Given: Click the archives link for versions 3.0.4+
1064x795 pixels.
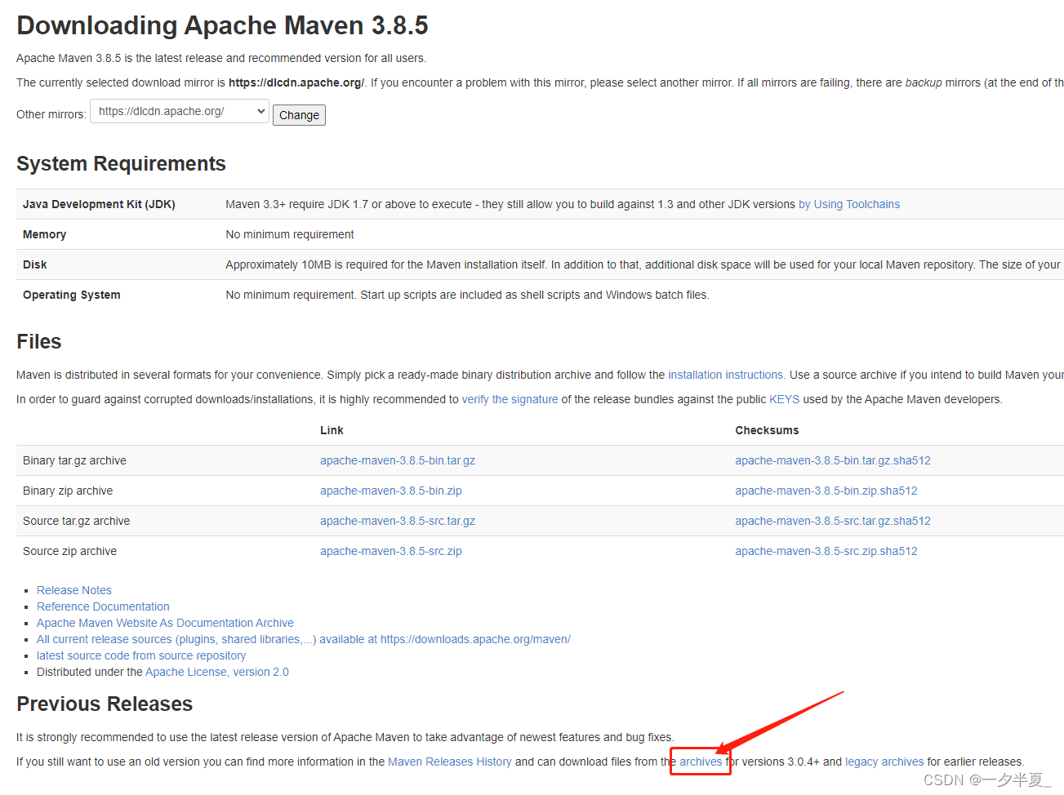Looking at the screenshot, I should click(x=701, y=762).
